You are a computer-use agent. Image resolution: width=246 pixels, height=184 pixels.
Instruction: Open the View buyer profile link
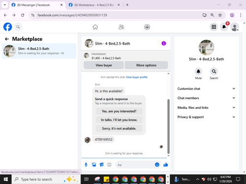click(x=137, y=77)
